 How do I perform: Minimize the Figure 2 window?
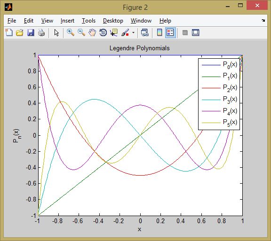coord(228,7)
